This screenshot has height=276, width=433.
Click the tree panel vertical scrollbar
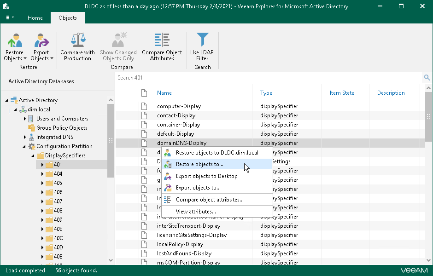[111, 140]
